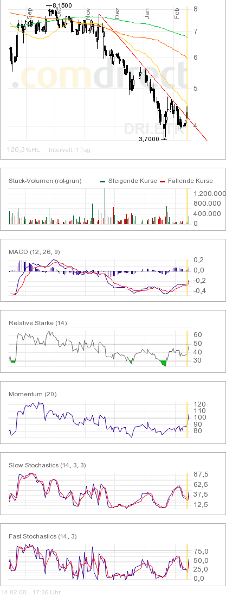The image size is (226, 596).
Task: Click the 120,3%HL label
Action: click(23, 150)
